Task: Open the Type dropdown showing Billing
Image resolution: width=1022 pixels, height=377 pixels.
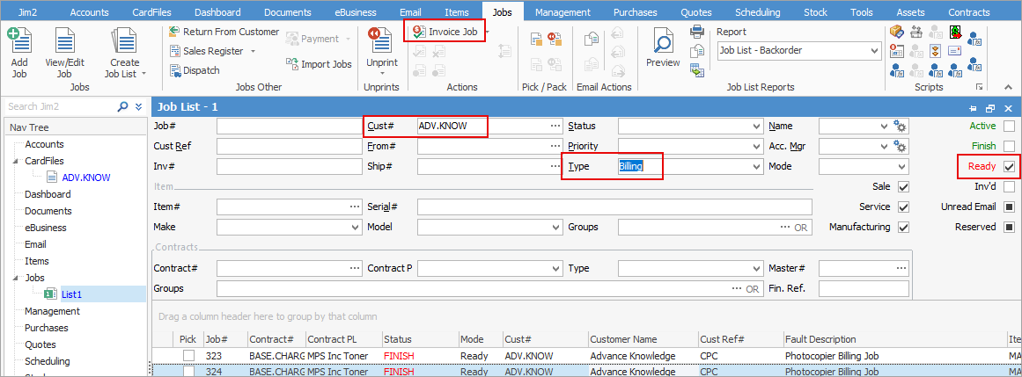Action: coord(756,167)
